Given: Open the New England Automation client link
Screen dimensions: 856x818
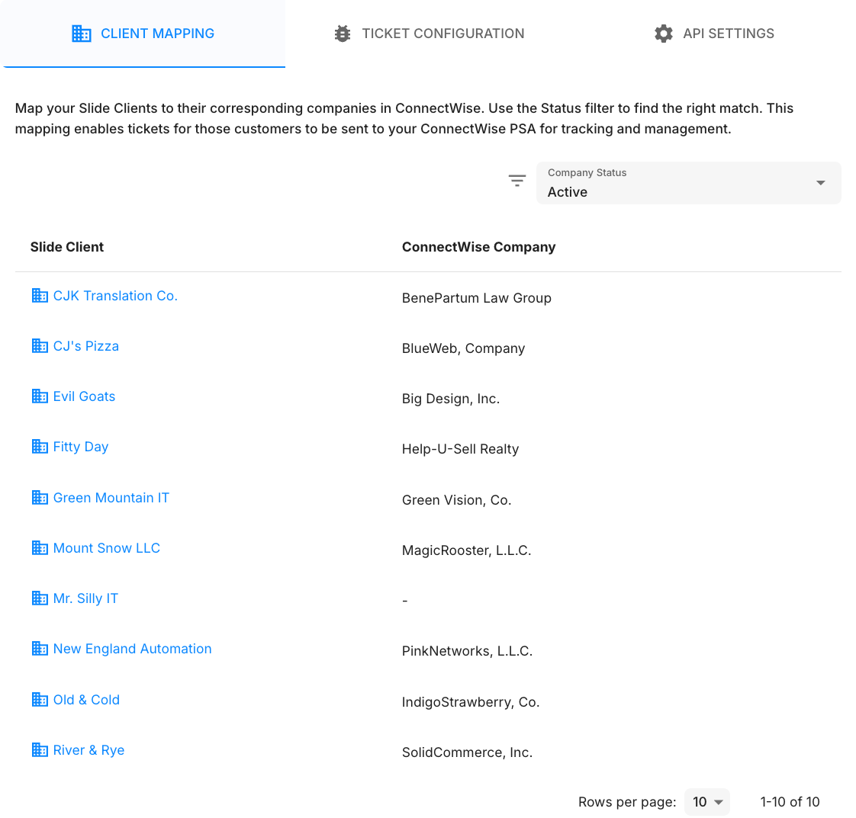Looking at the screenshot, I should (132, 649).
